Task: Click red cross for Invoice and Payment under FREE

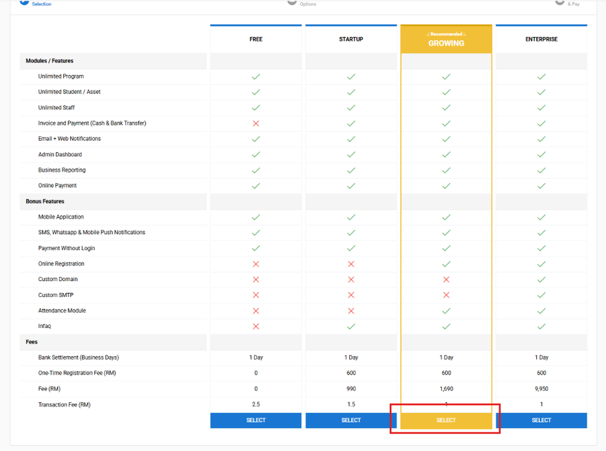Action: pos(256,124)
